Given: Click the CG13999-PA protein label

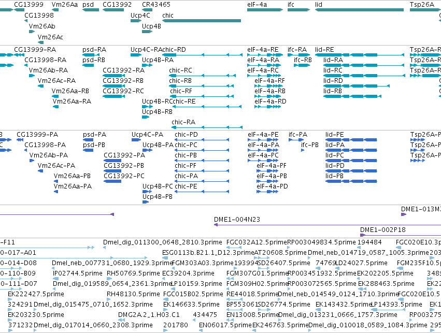Looking at the screenshot, I should [37, 135].
